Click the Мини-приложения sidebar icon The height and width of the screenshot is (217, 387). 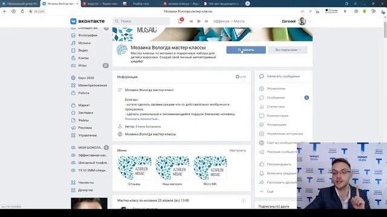pos(73,86)
